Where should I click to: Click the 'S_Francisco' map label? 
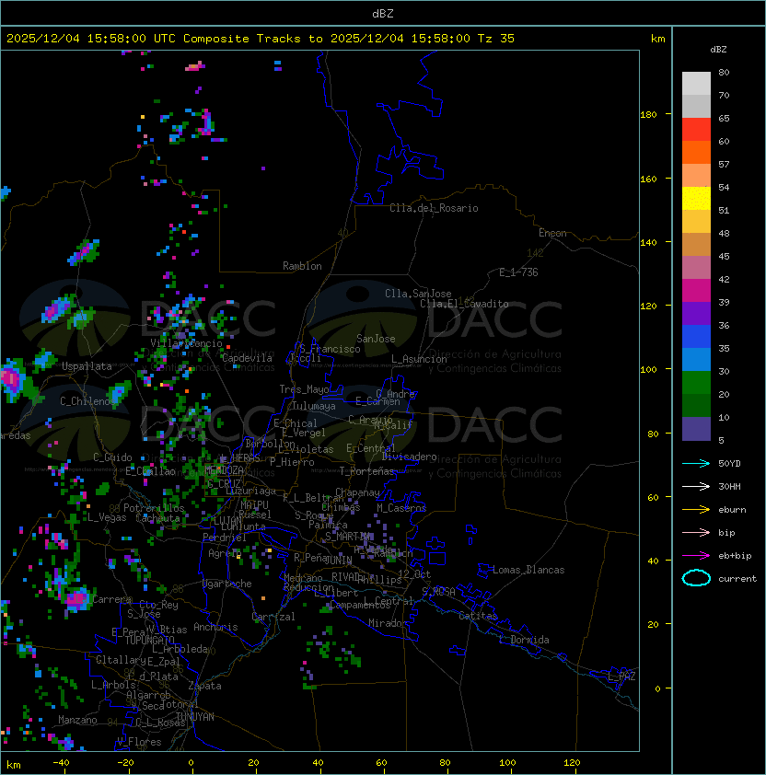330,349
